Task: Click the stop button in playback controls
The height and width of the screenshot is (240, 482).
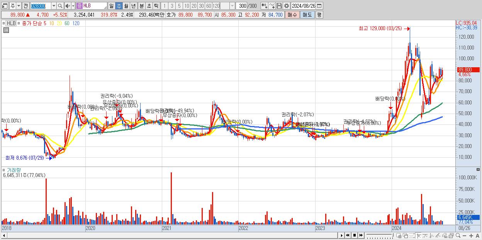Action: [354, 235]
